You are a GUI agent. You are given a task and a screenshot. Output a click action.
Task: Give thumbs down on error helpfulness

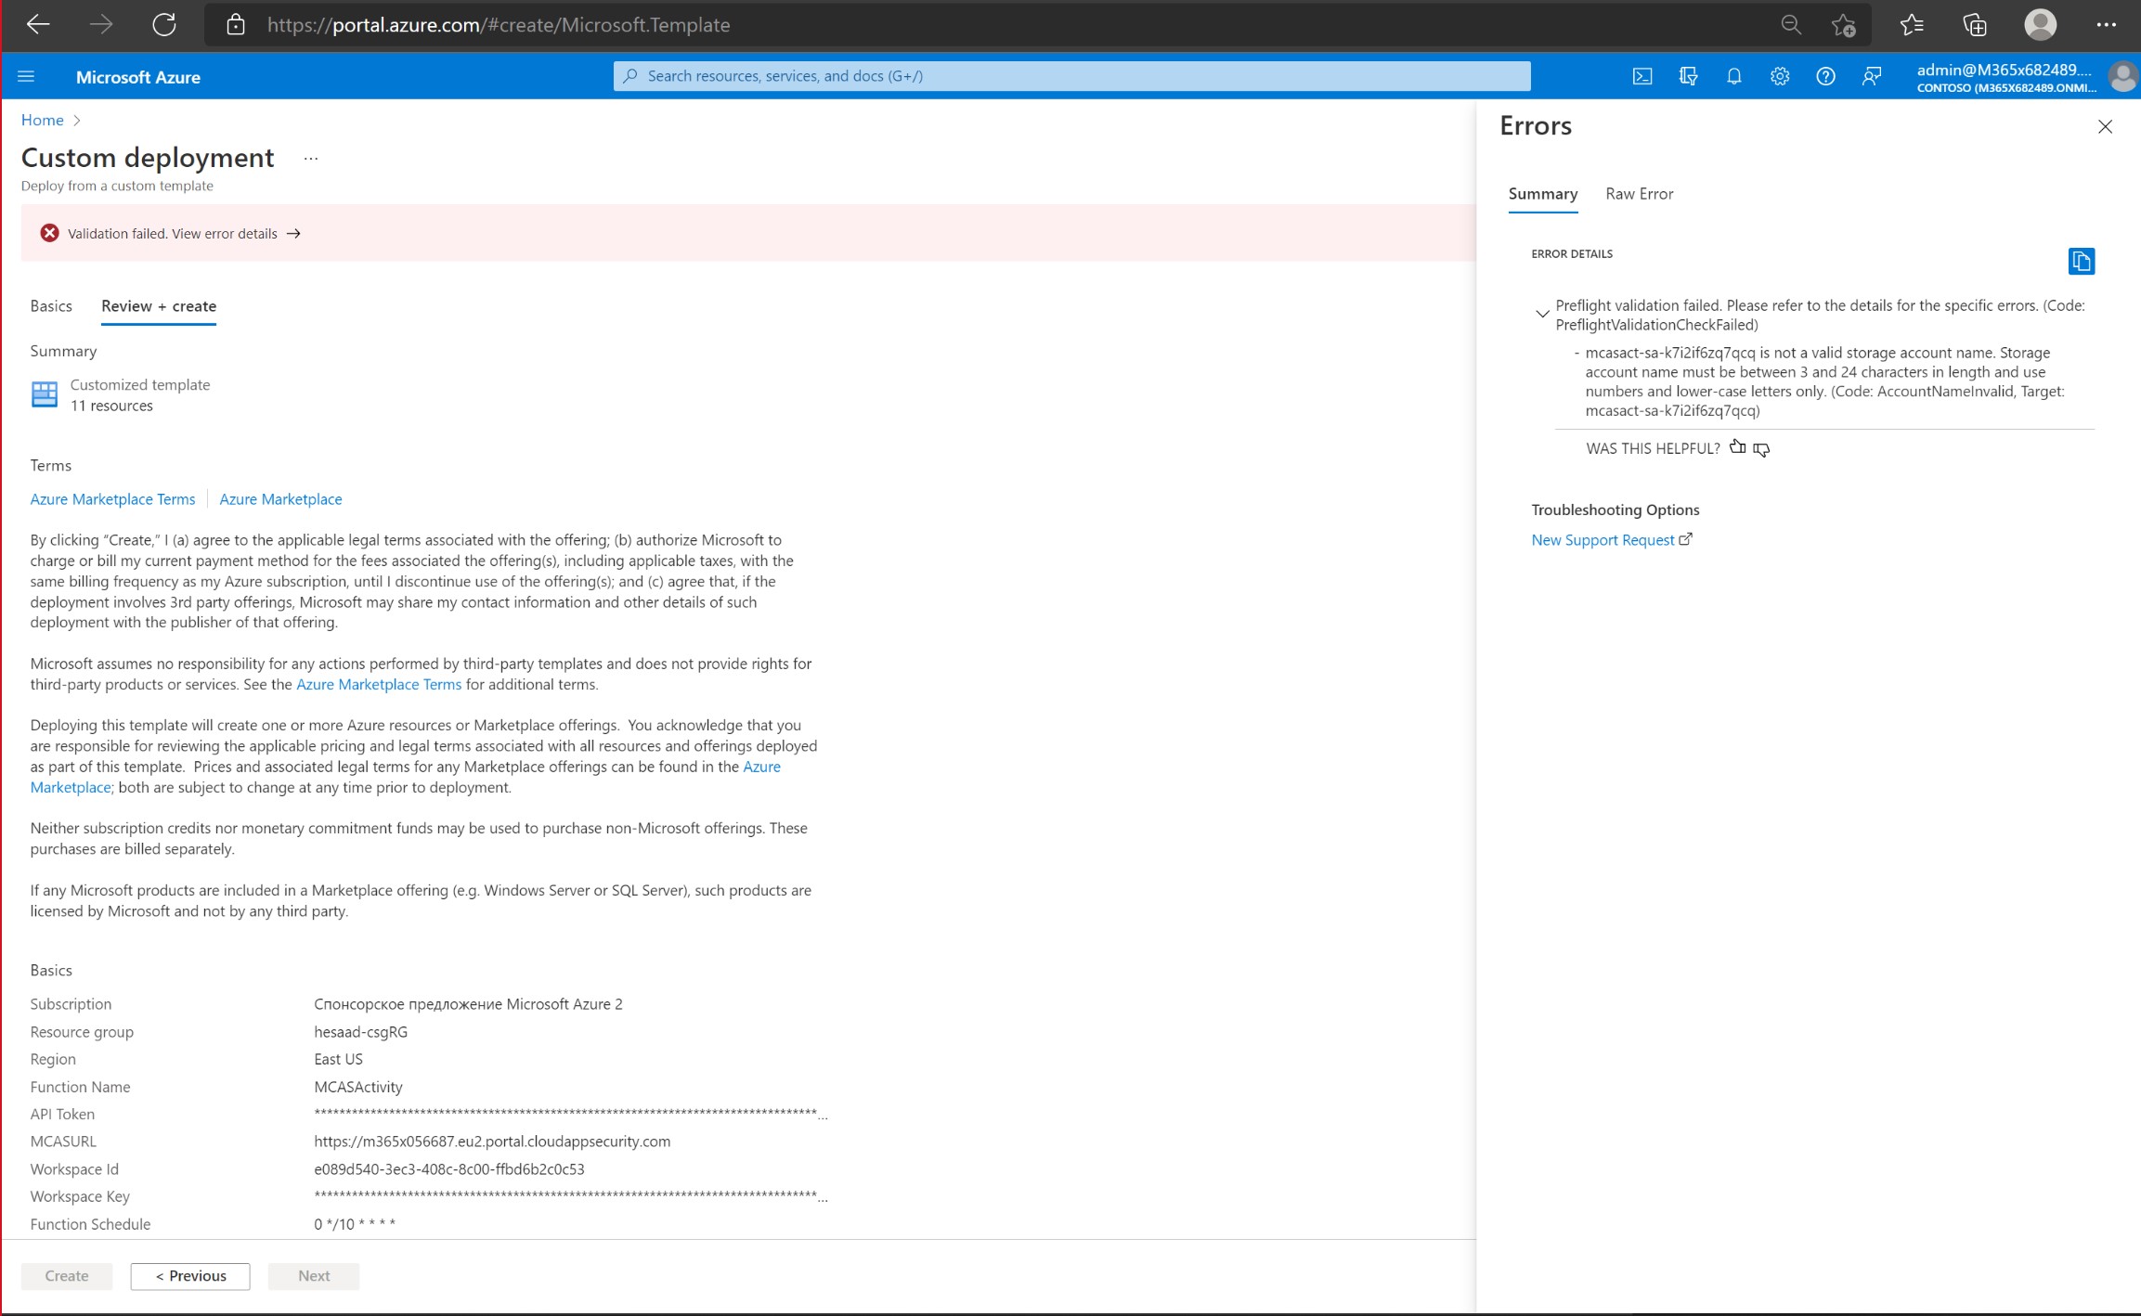(x=1762, y=449)
